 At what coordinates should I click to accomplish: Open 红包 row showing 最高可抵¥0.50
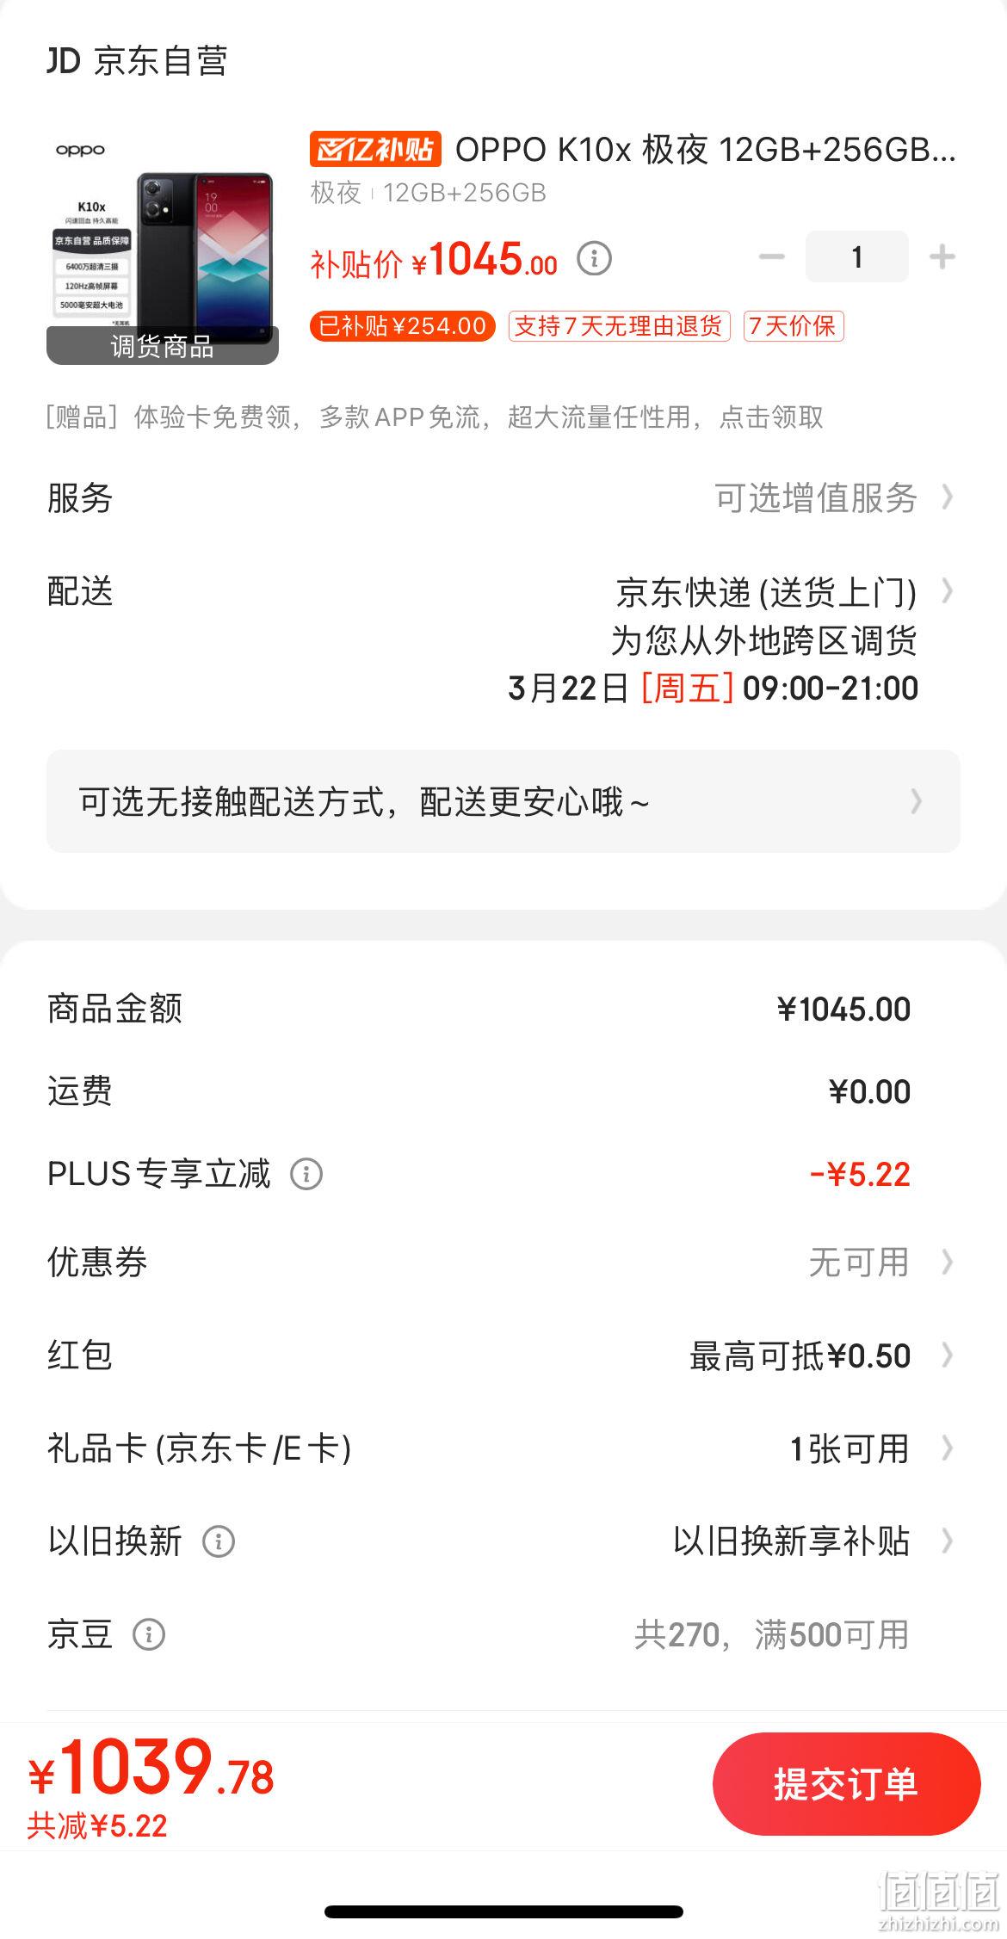pos(504,1355)
